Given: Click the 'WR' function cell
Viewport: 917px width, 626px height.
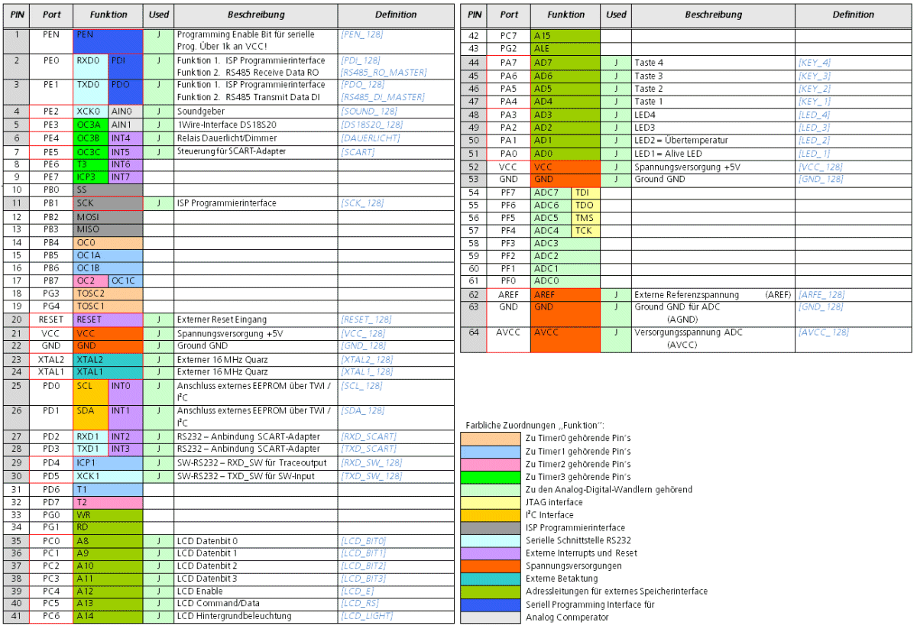Looking at the screenshot, I should coord(108,514).
